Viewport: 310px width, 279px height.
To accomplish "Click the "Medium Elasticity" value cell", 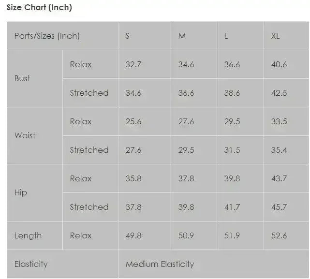I will point(160,264).
